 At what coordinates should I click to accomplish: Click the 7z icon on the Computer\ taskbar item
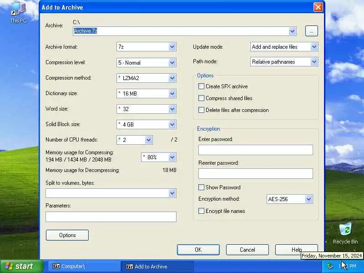tap(56, 266)
